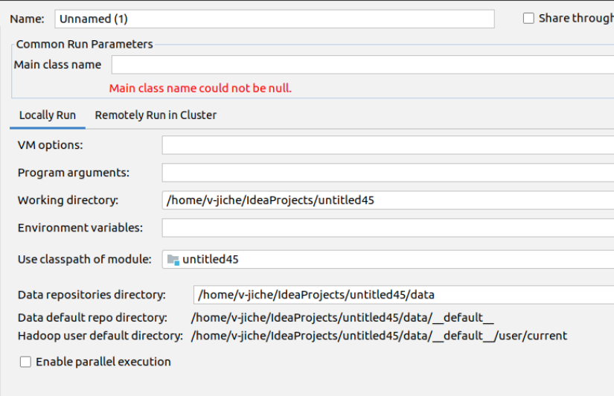Click the Data default repo directory label

(92, 317)
